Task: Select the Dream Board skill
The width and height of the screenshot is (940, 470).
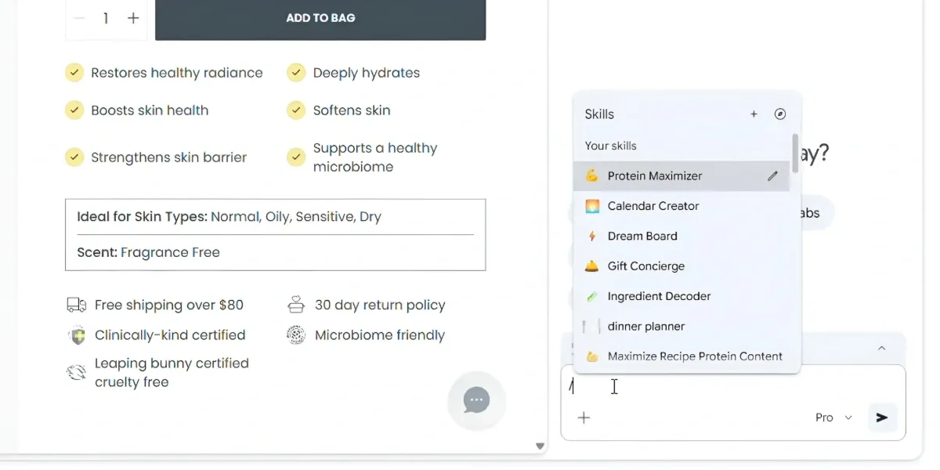Action: click(642, 236)
